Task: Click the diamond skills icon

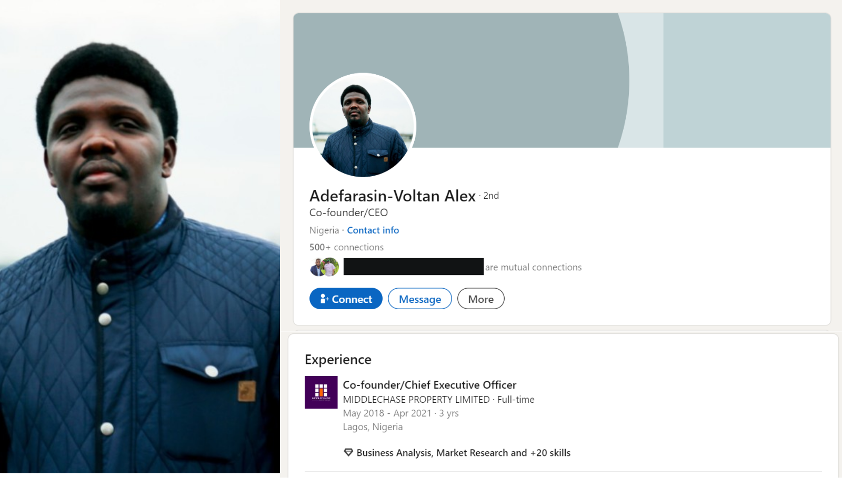Action: point(348,452)
